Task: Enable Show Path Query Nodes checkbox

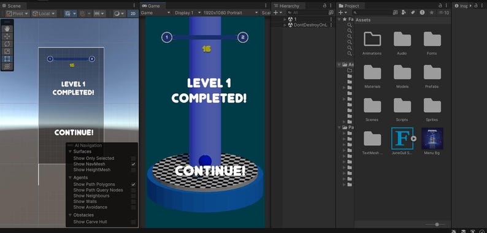Action: [x=133, y=190]
